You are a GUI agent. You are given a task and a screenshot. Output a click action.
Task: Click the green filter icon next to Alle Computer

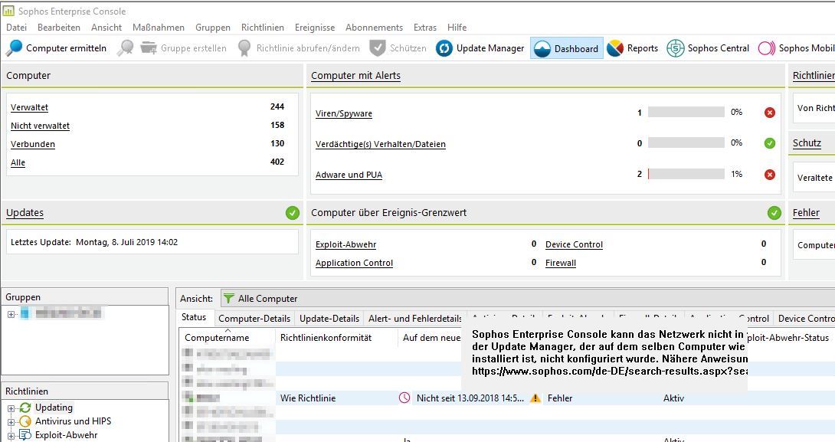point(228,298)
